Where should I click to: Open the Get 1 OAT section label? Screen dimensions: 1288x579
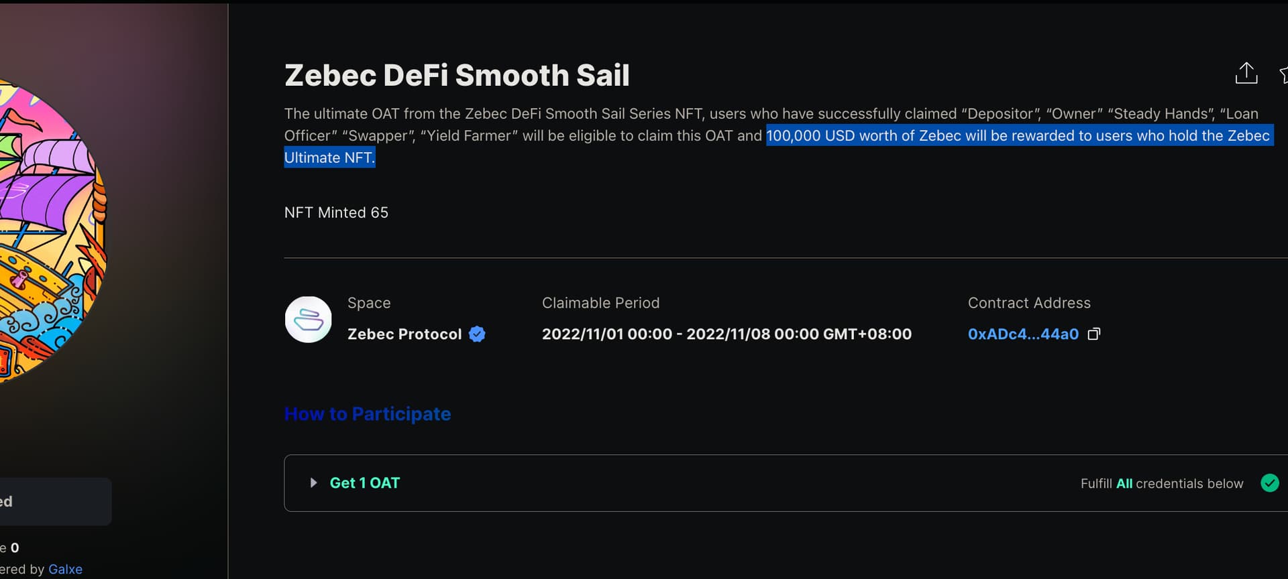(364, 482)
